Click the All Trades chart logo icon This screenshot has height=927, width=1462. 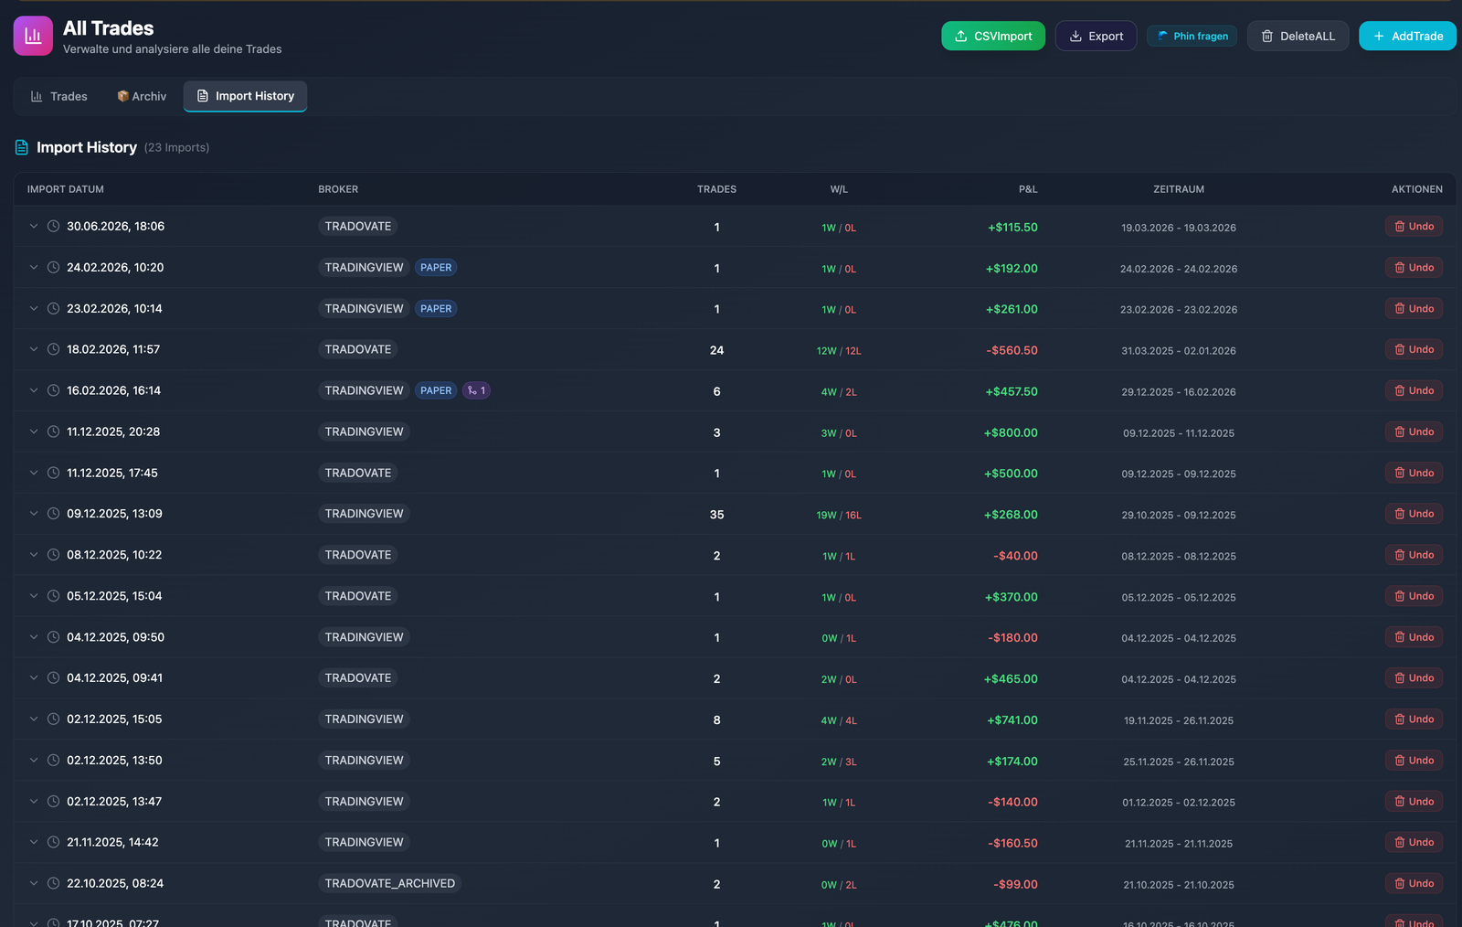click(x=33, y=36)
